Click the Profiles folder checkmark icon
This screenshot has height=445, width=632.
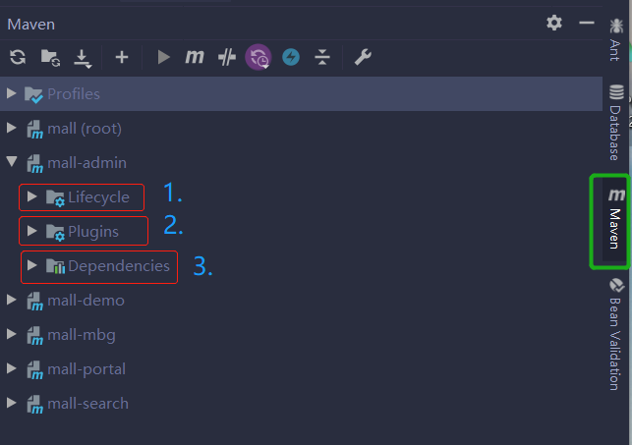(x=33, y=94)
